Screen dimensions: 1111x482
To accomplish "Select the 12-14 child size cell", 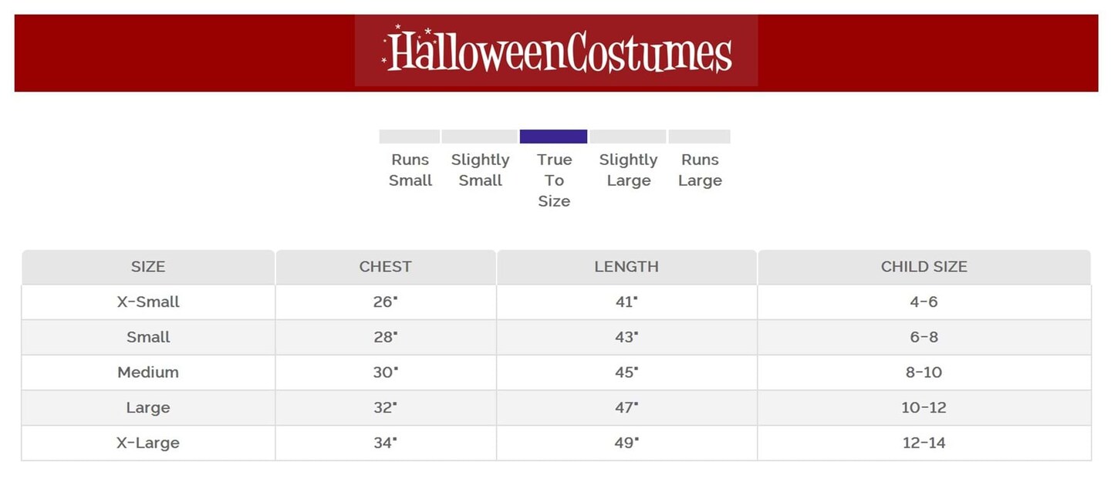I will (x=924, y=443).
